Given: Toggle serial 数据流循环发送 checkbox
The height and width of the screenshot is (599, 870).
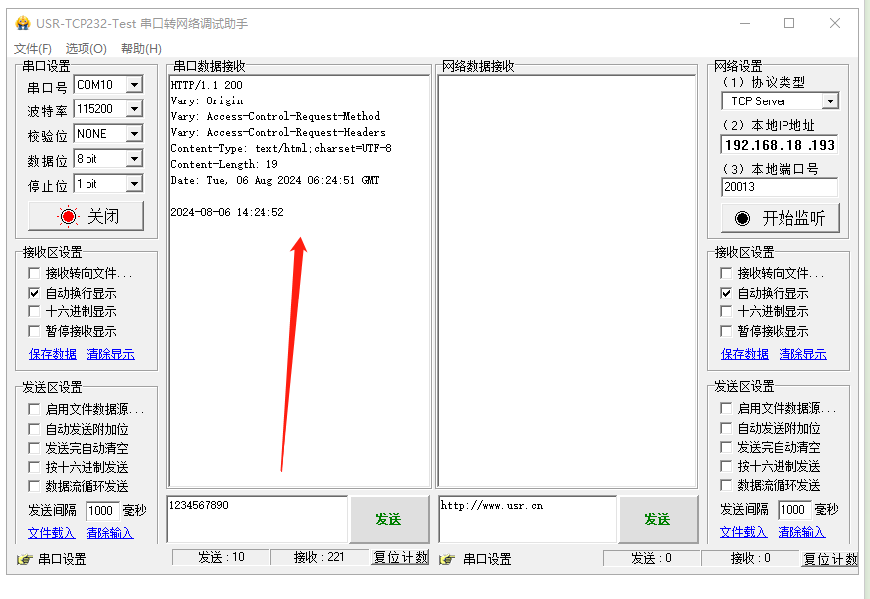Looking at the screenshot, I should (34, 486).
